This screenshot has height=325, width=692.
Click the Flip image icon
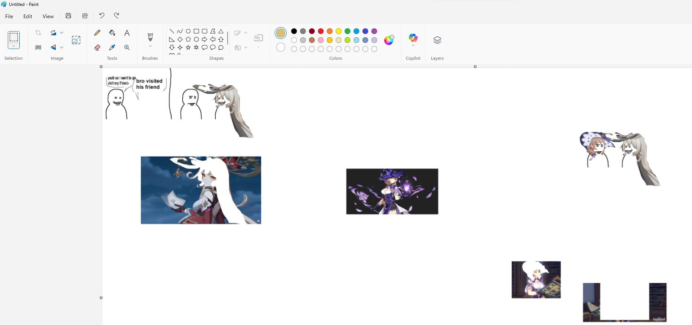point(53,47)
